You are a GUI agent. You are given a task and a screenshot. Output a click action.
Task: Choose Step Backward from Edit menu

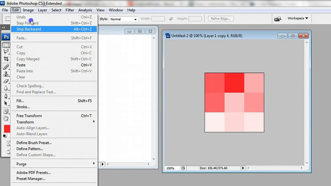tap(54, 29)
